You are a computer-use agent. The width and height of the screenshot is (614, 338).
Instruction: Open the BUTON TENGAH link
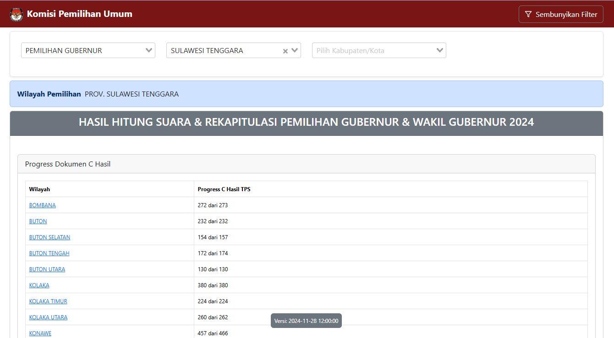click(49, 253)
